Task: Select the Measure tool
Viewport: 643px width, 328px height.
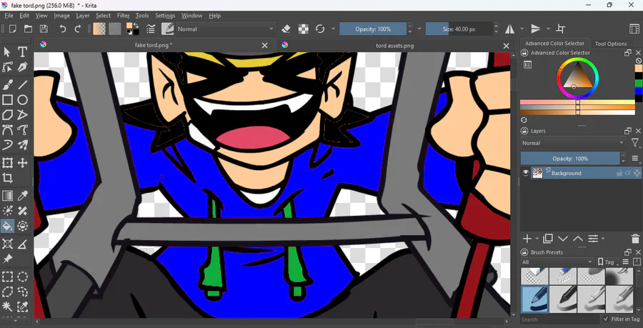Action: click(23, 244)
